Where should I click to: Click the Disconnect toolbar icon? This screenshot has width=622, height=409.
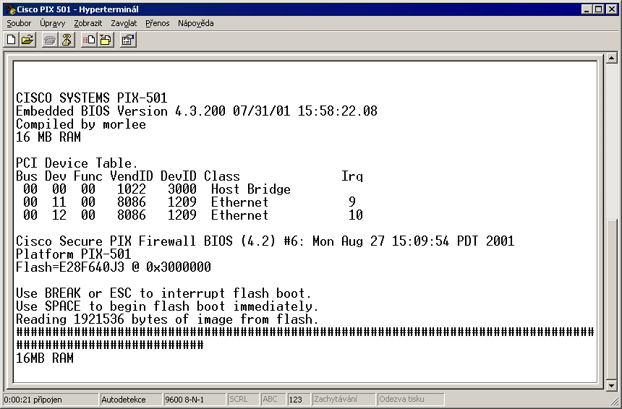pos(67,40)
